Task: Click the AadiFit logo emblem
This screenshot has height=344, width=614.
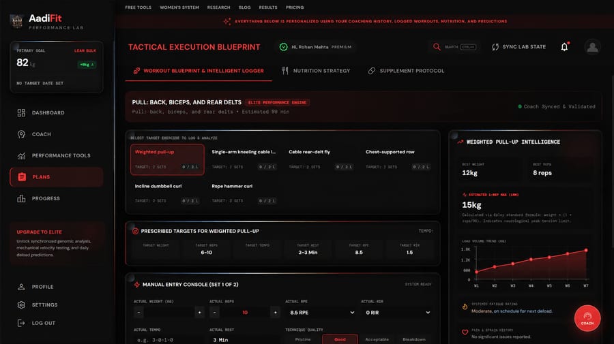Action: click(17, 21)
